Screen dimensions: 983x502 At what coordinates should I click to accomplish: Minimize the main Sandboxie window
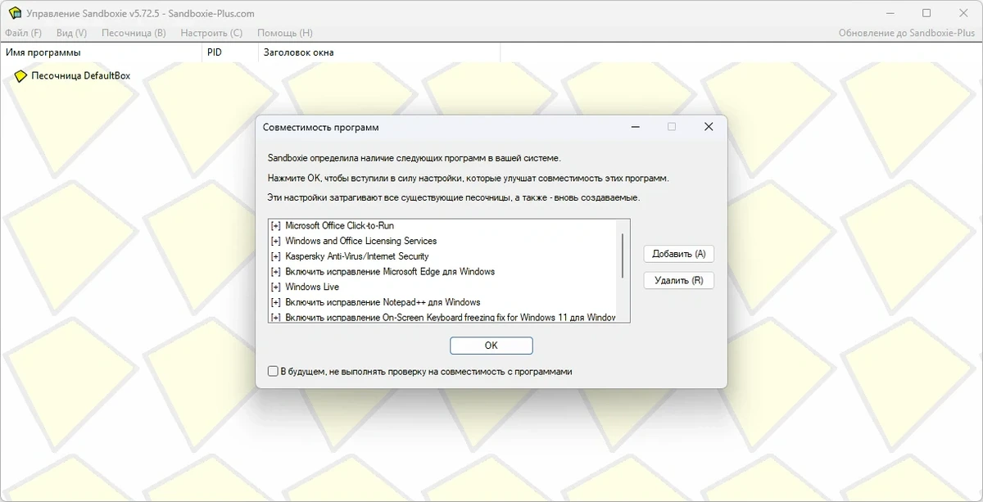(x=890, y=13)
